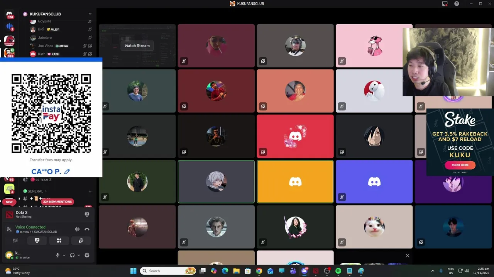The image size is (494, 277).
Task: Open the Discord inbox icon in title bar
Action: coord(445,3)
